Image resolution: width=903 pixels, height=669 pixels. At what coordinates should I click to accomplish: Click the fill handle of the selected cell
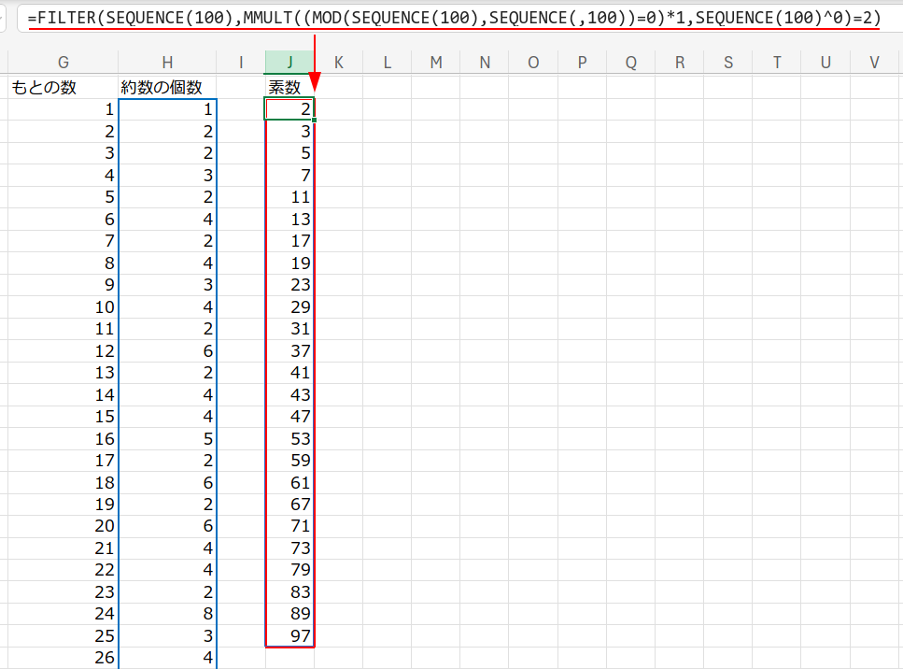[315, 121]
